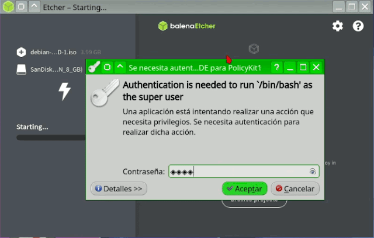
Task: Click the 'Authentication is needed' heading
Action: [217, 91]
